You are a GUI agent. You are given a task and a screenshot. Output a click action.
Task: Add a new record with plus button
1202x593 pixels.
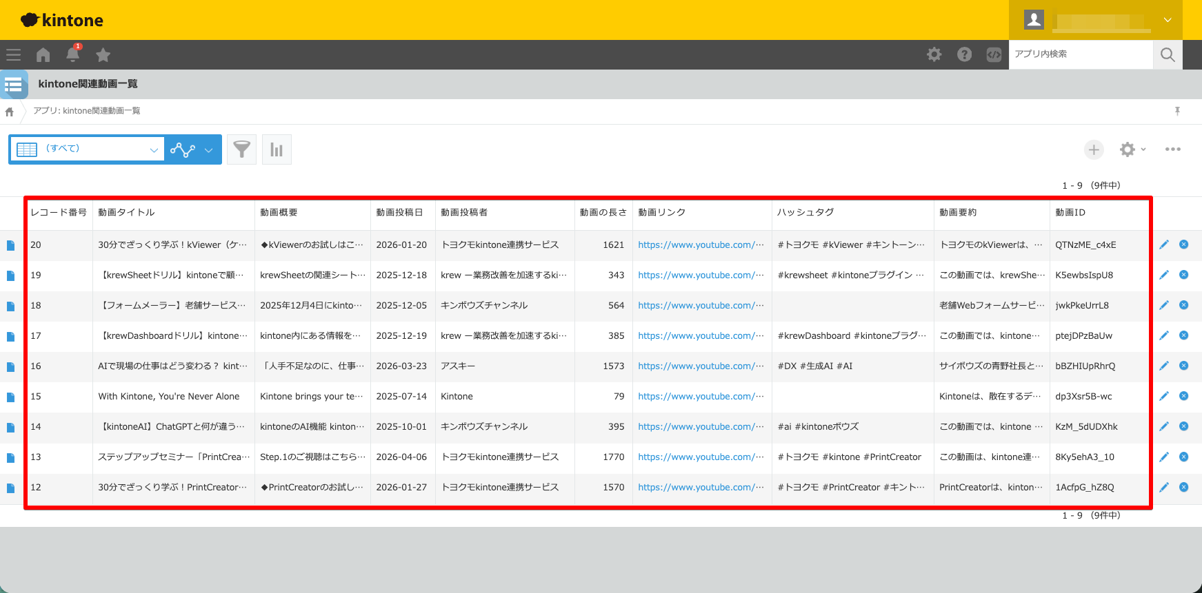click(x=1094, y=149)
